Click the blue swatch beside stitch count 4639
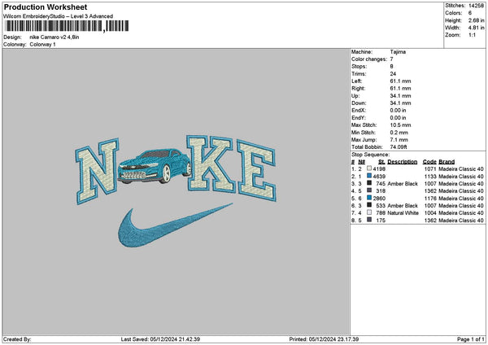 click(369, 176)
